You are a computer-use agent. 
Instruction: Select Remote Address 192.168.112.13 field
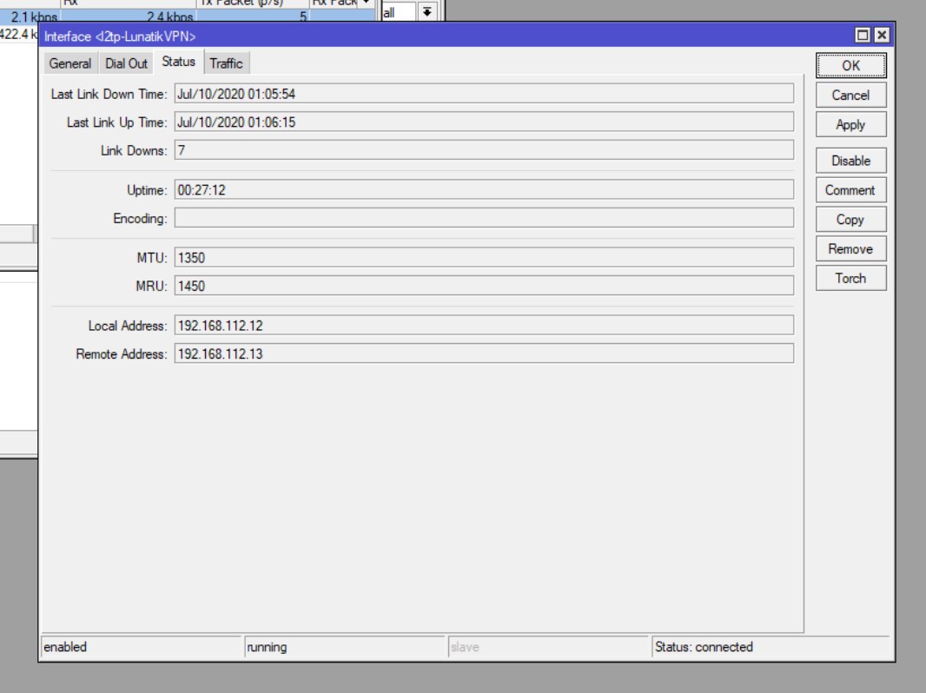point(484,354)
